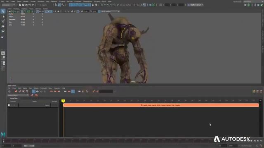Click the Undo arrow icon

(x=29, y=5)
